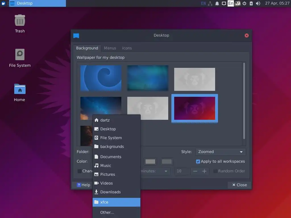Click the panel clock showing 27 Apr

click(x=277, y=3)
